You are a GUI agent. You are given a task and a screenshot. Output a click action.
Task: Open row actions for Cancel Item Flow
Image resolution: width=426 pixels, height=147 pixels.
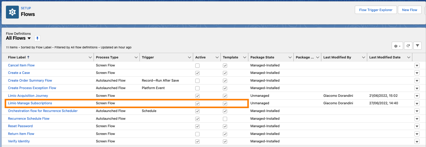pyautogui.click(x=417, y=65)
